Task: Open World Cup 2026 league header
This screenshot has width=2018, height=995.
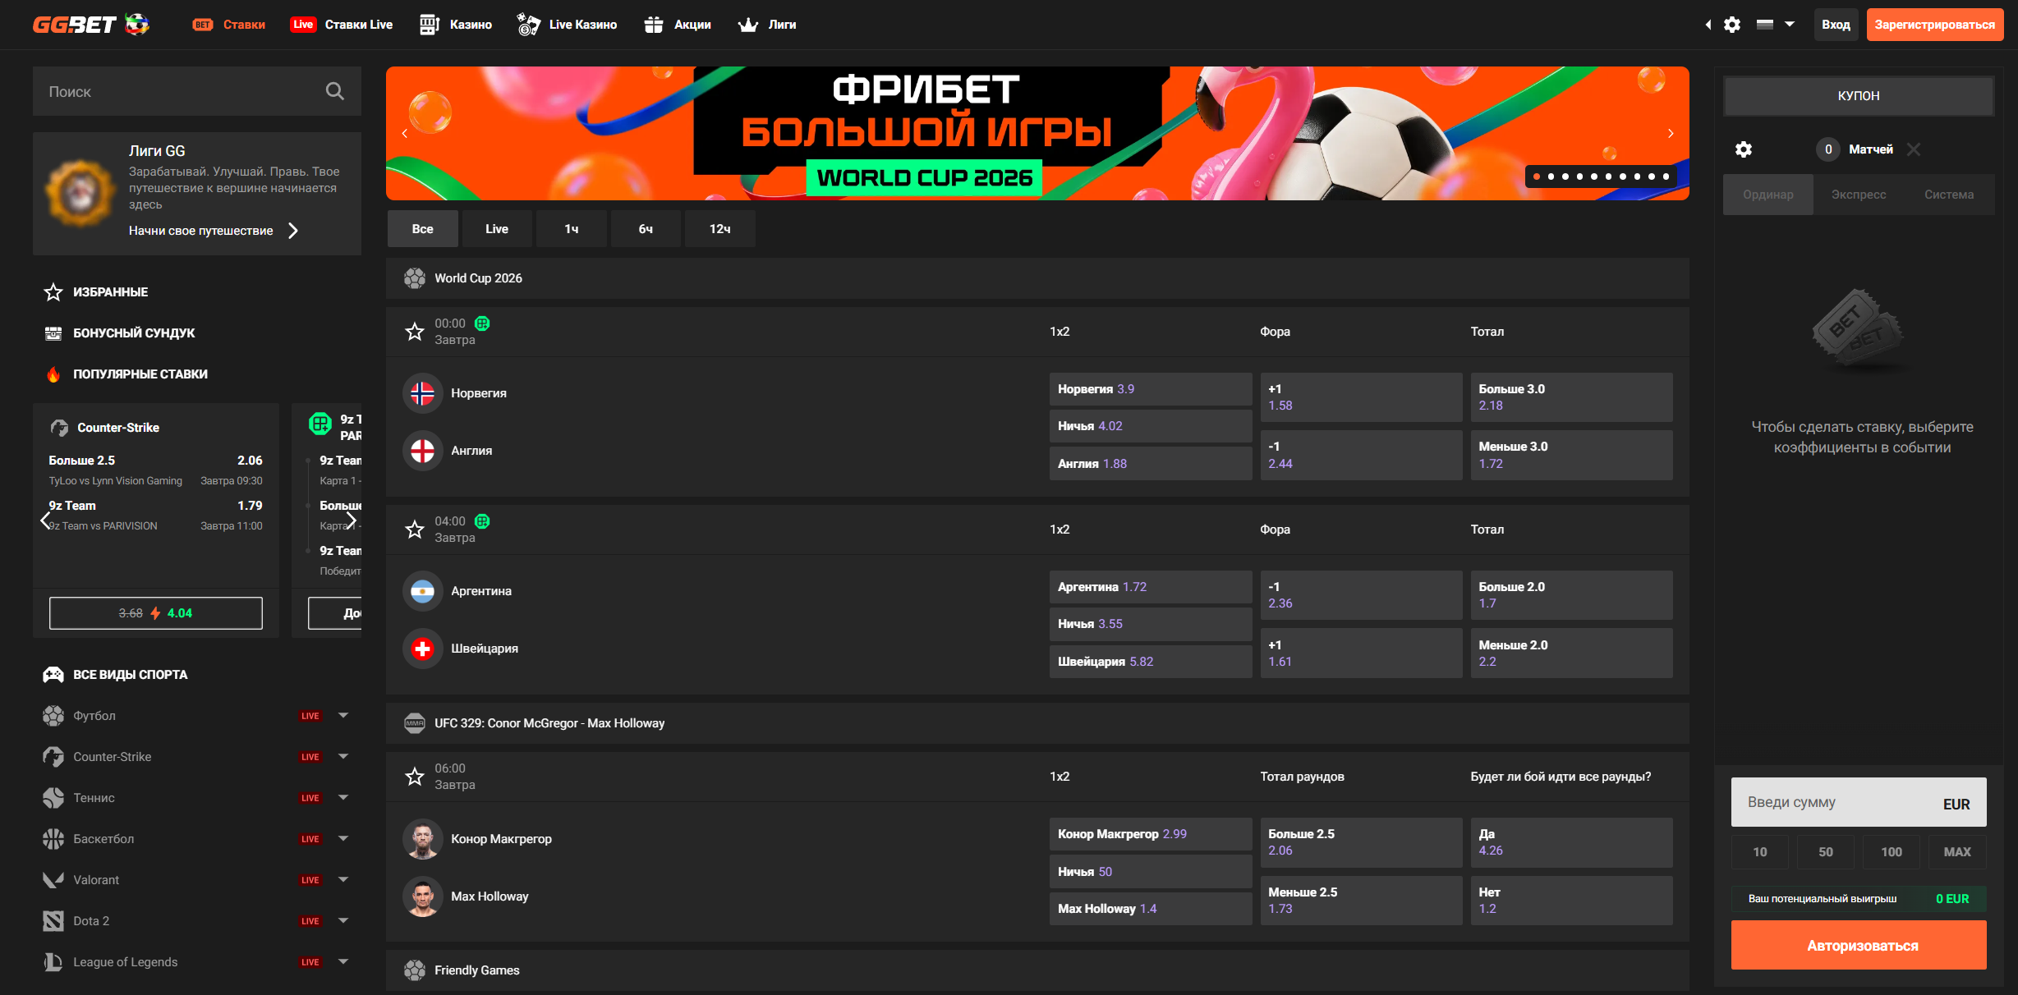Action: 1037,278
